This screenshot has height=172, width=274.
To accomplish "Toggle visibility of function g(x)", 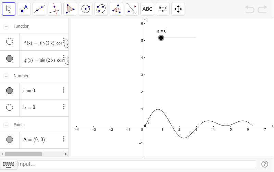I will 10,58.
